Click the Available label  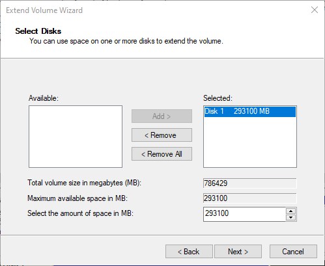(44, 98)
